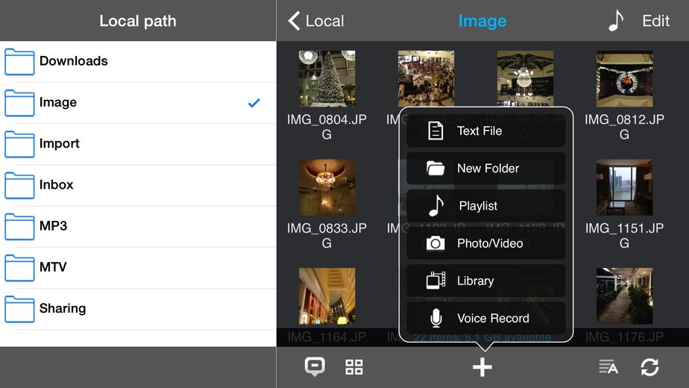
Task: Open the hanging chandelier mall thumbnail
Action: (x=525, y=78)
